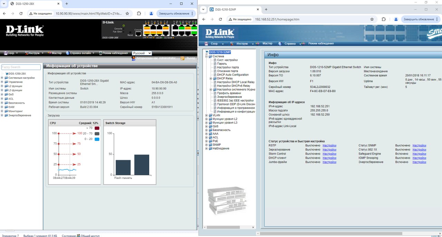The height and width of the screenshot is (237, 442).
Task: Open the Справка menu in DGS-1210-52MP
Action: tap(289, 44)
